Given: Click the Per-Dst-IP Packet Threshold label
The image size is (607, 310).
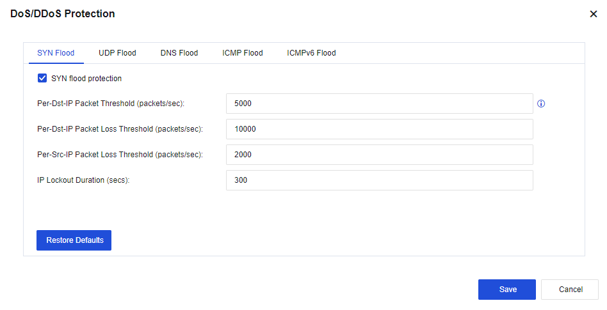Looking at the screenshot, I should pos(111,104).
